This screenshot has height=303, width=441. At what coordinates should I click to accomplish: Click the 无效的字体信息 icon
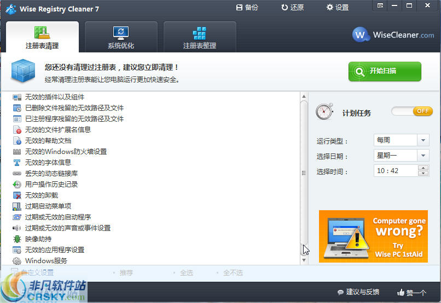point(17,163)
